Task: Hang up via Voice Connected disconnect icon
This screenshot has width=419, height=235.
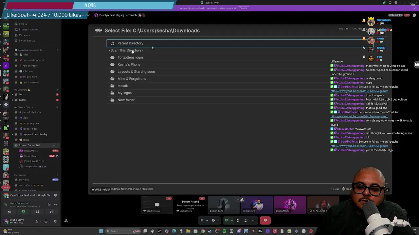Action: [55, 205]
